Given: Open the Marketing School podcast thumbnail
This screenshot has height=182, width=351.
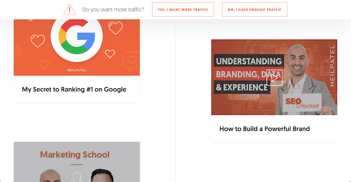Looking at the screenshot, I should [77, 162].
